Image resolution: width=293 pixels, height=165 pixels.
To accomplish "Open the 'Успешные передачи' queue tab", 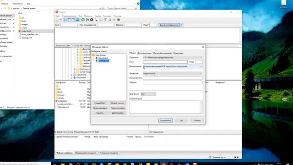I will 109,153.
